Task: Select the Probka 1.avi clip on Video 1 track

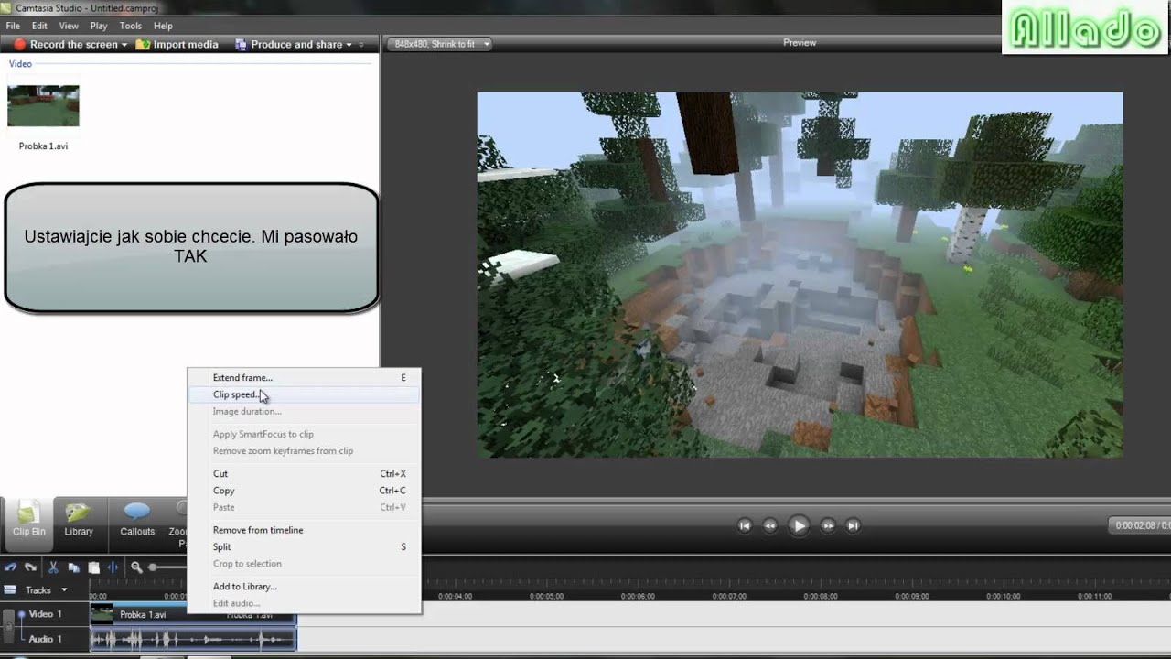Action: 193,614
